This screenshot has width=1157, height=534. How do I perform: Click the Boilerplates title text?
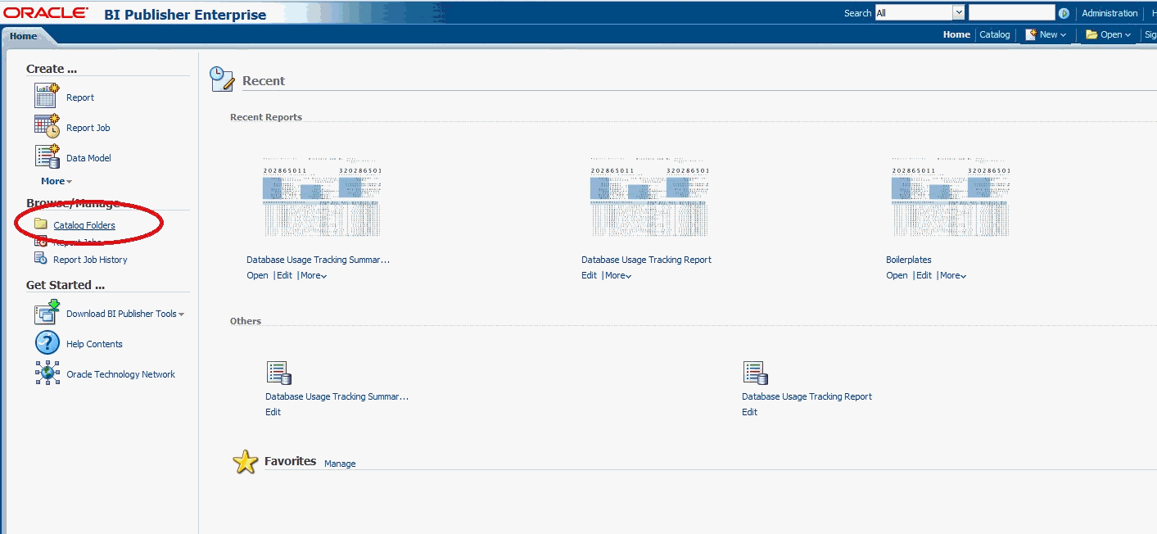tap(909, 260)
